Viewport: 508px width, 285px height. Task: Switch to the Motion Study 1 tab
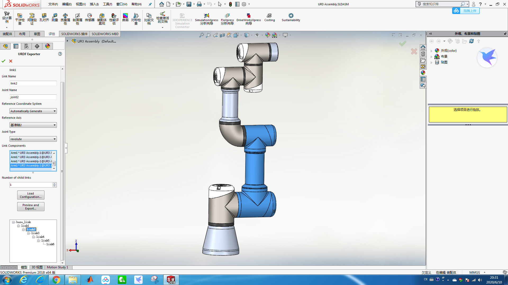(x=57, y=267)
